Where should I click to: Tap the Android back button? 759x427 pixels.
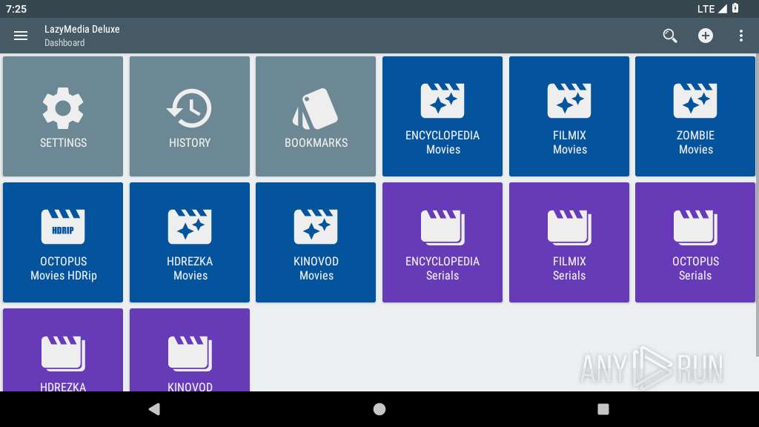coord(154,409)
